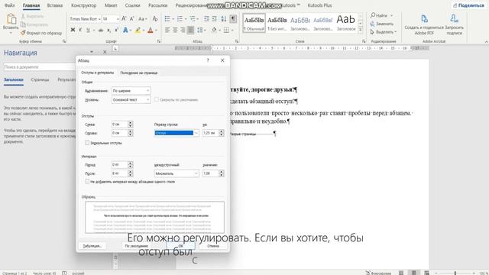Click the bulleted list icon

click(x=167, y=19)
